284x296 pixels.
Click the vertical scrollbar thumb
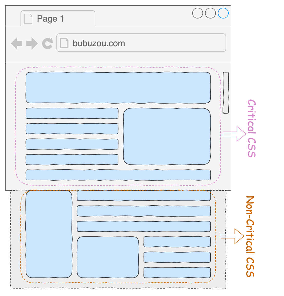pyautogui.click(x=226, y=92)
